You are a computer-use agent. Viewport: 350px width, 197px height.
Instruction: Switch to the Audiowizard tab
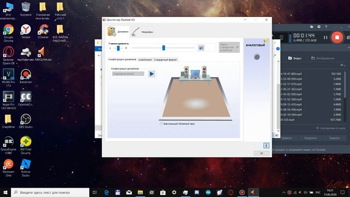[145, 60]
